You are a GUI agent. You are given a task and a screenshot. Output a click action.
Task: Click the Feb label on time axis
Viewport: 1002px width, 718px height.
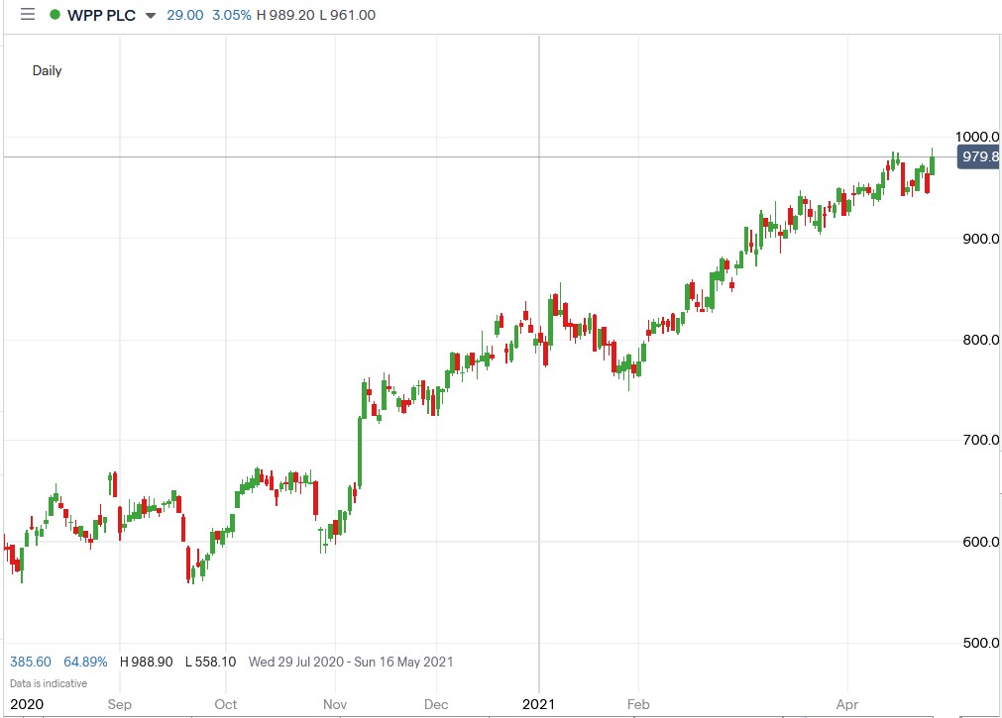(x=638, y=704)
